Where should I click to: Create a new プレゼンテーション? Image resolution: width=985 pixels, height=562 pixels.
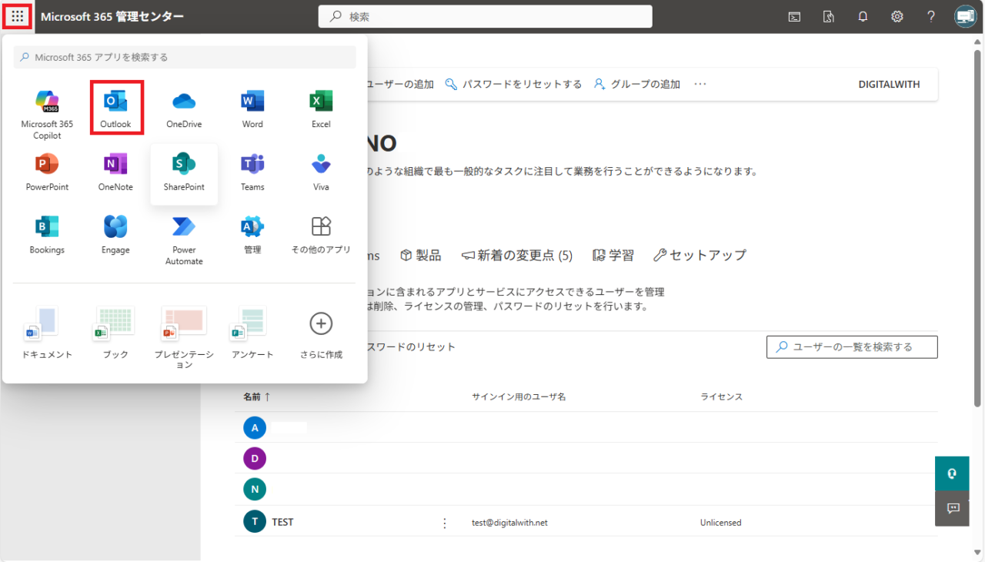click(x=184, y=337)
